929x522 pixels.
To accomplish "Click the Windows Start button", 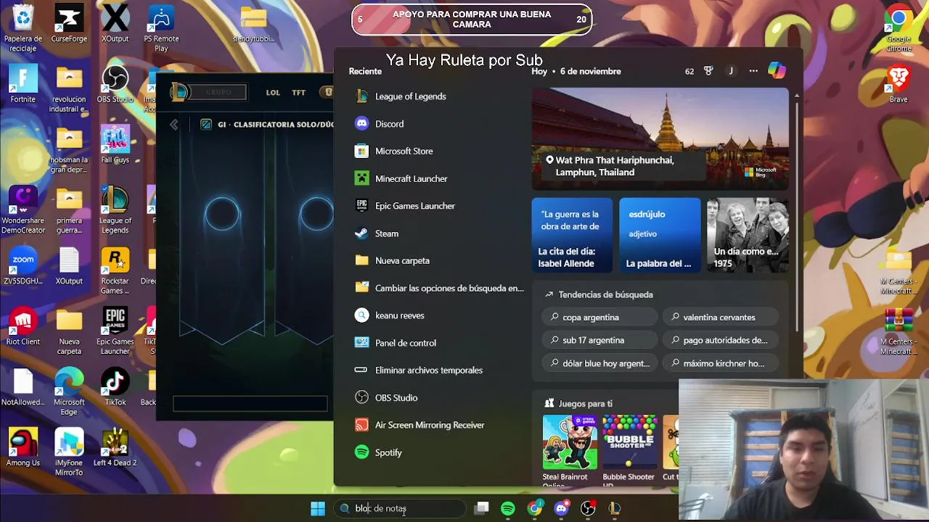I will 318,509.
